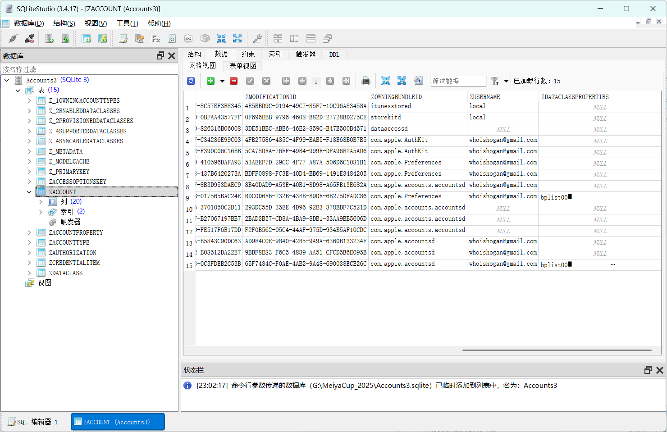The image size is (667, 432).
Task: Click the red Delete row icon
Action: pos(233,81)
